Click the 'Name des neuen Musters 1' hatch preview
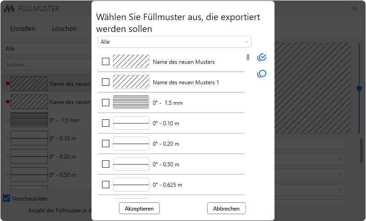The width and height of the screenshot is (366, 221). 131,82
